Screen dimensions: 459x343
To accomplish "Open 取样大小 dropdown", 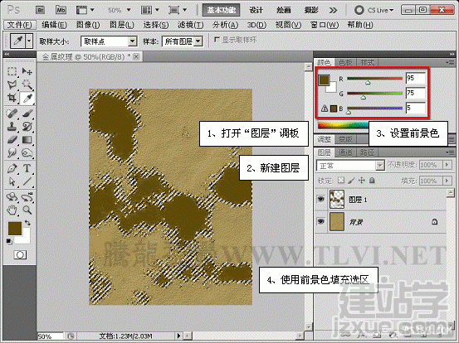I will [109, 41].
